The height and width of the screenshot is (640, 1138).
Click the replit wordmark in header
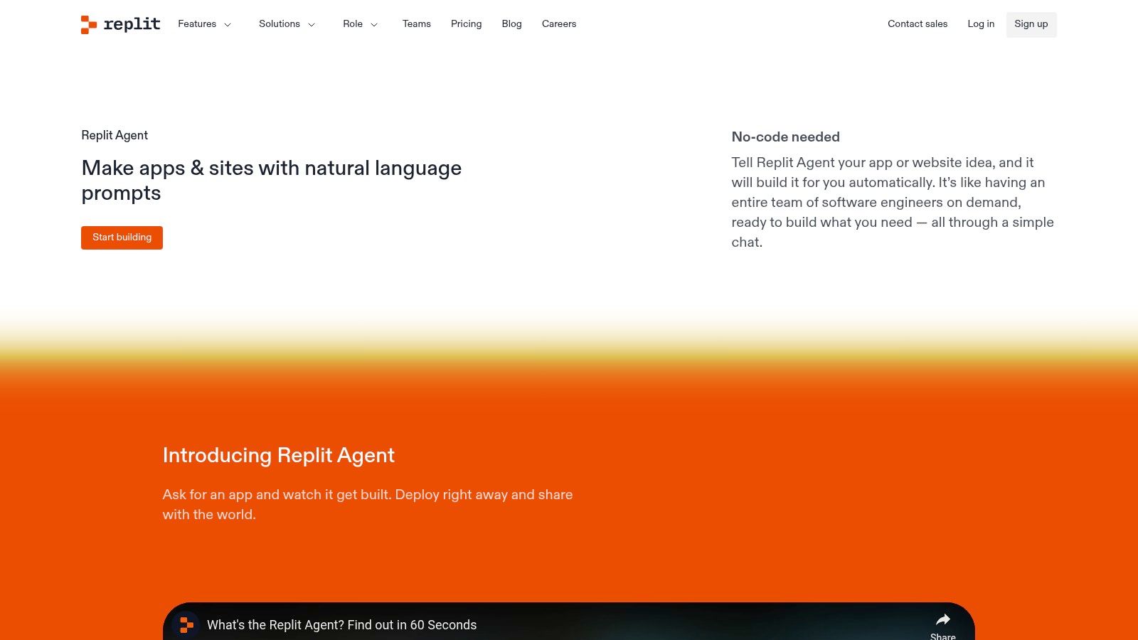coord(132,24)
